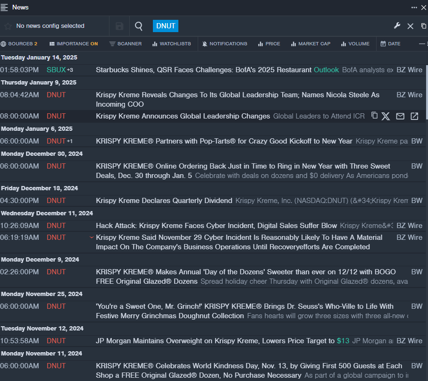Screen dimensions: 428x381
Task: Copy the Global Leadership Changes headline
Action: click(375, 116)
